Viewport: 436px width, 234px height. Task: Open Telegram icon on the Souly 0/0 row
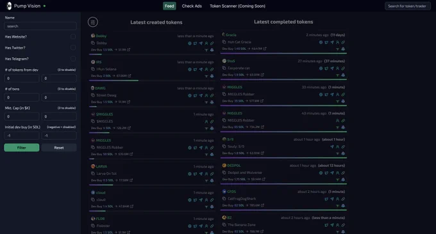[x=332, y=146]
